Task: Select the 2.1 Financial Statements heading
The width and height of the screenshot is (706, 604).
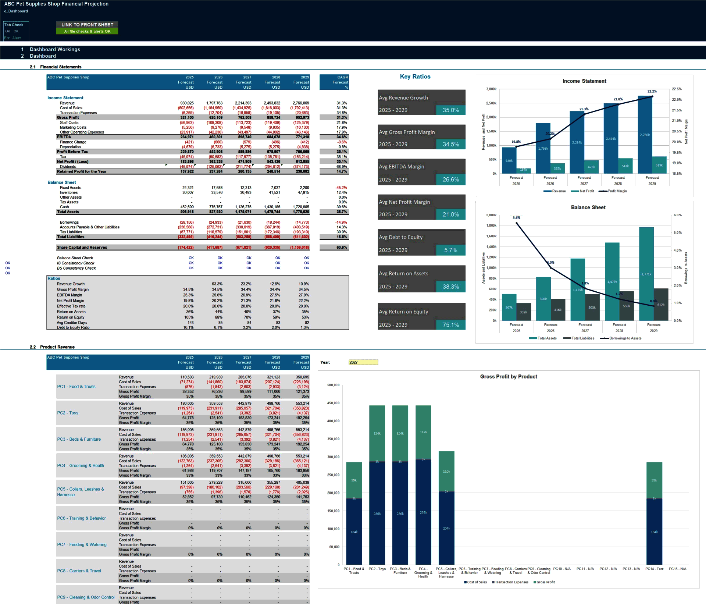Action: click(x=56, y=67)
